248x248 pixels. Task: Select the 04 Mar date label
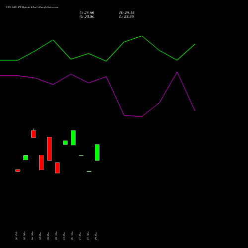point(32,236)
